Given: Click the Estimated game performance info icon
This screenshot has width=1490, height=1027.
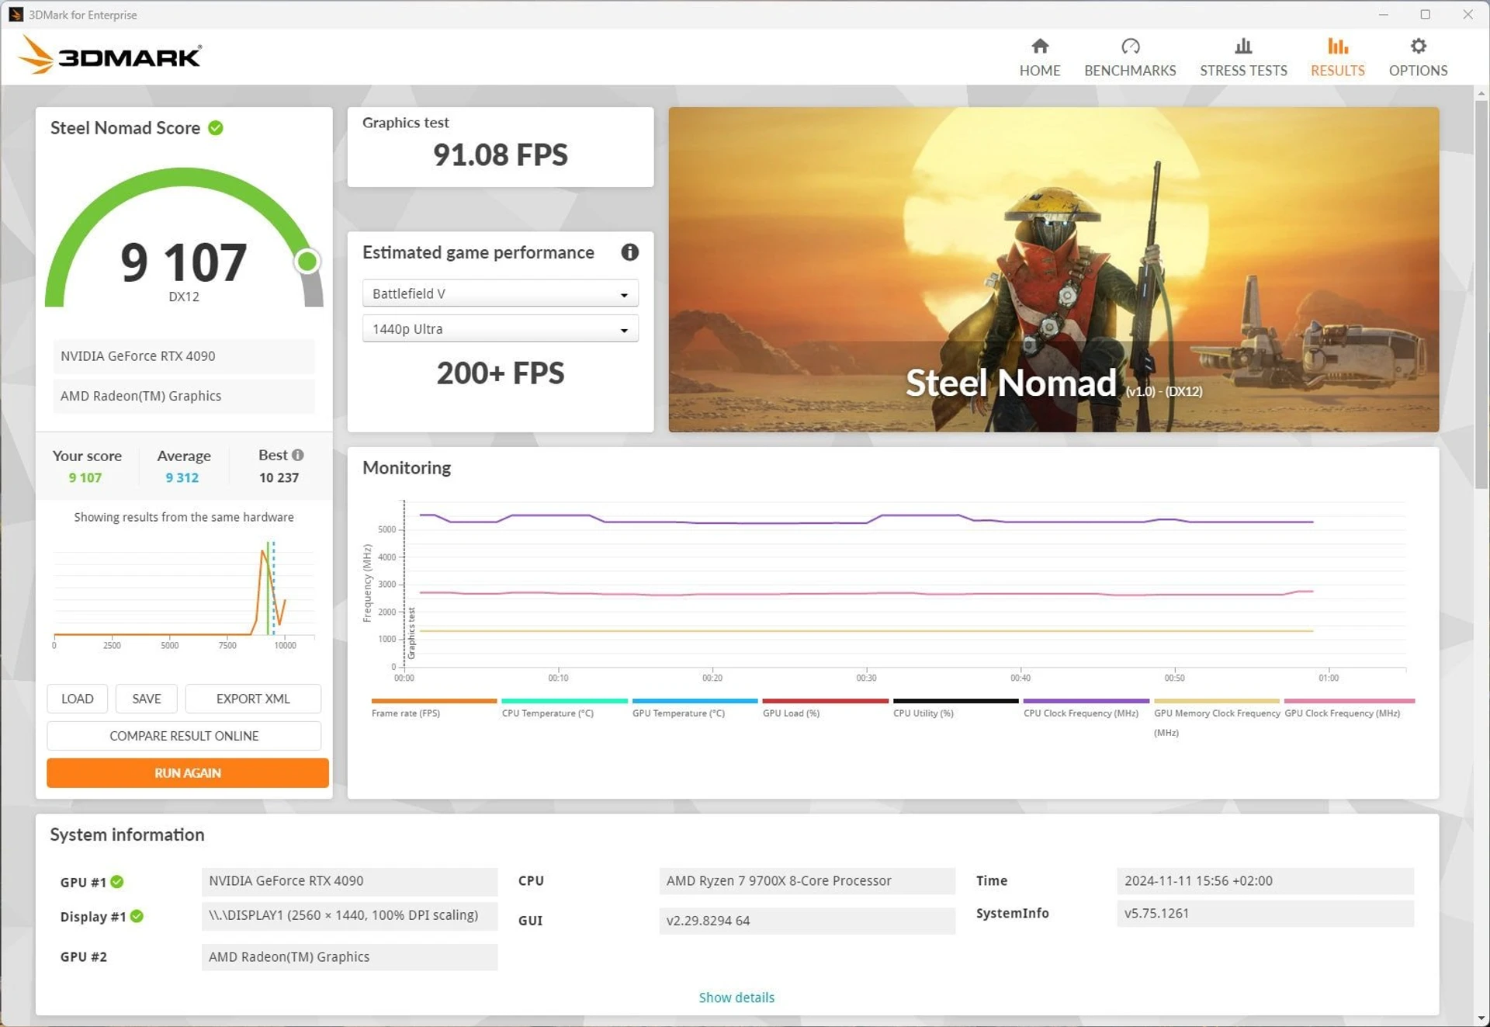Looking at the screenshot, I should pyautogui.click(x=629, y=252).
